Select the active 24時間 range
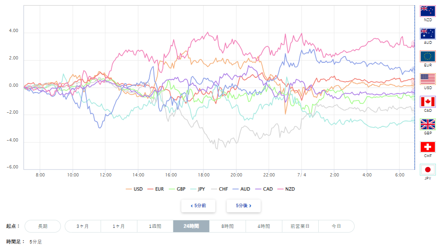 point(191,226)
